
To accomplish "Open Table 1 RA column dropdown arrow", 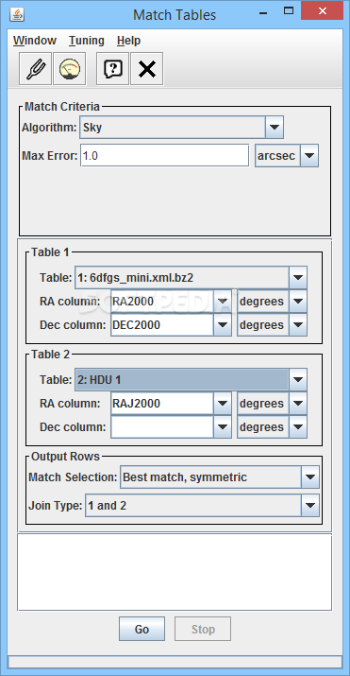I will (x=223, y=302).
